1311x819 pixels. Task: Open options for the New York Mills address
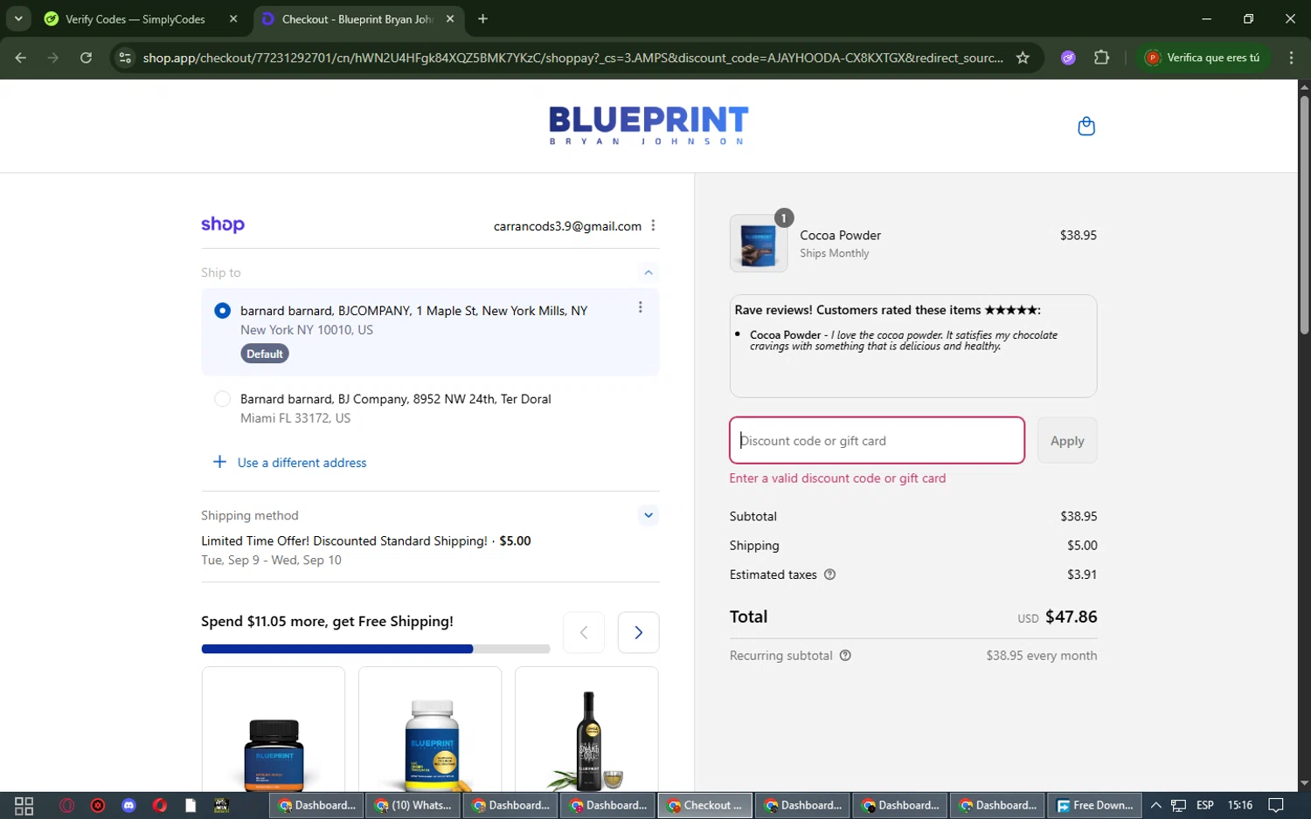(640, 307)
